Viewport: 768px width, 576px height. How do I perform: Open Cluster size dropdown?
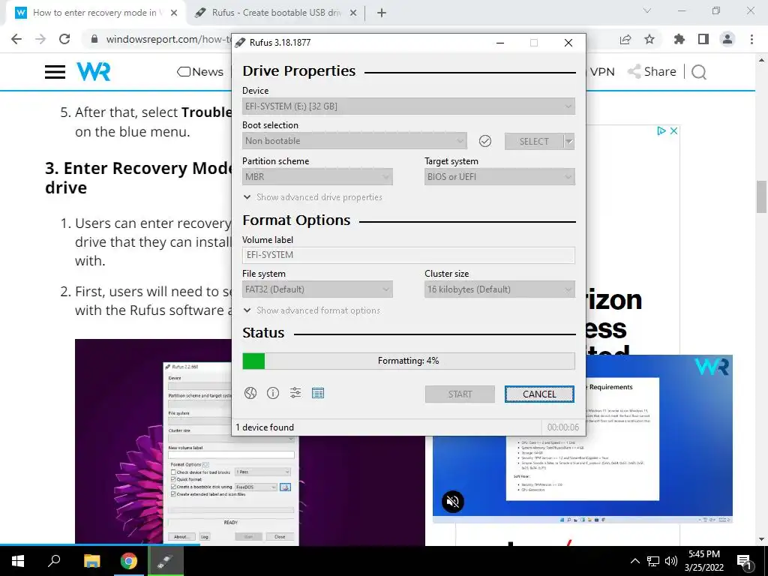(x=499, y=289)
